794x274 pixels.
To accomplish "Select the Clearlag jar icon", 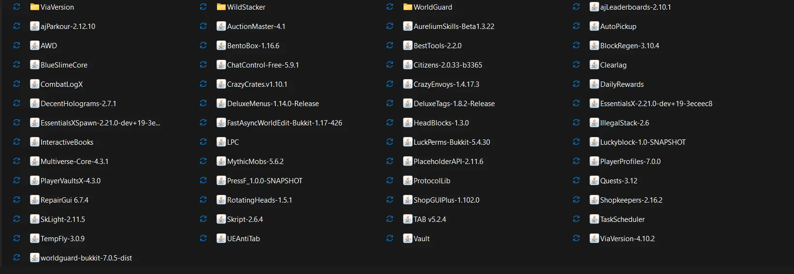I will [x=594, y=65].
